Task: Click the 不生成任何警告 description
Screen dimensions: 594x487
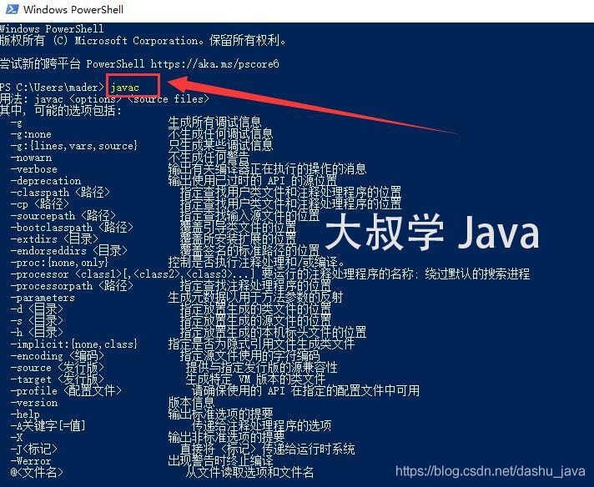Action: (x=209, y=158)
